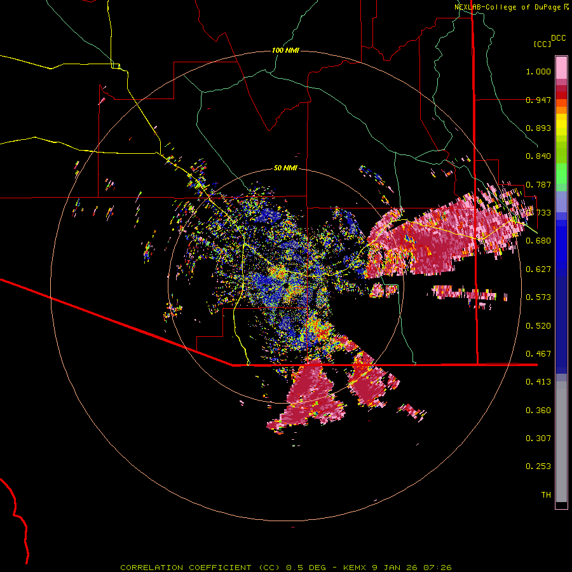Click the TH threshold label on the scale
Screen dimensions: 572x572
click(x=546, y=495)
